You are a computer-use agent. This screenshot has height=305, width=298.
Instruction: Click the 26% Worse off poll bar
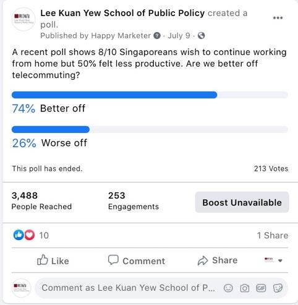tap(150, 129)
